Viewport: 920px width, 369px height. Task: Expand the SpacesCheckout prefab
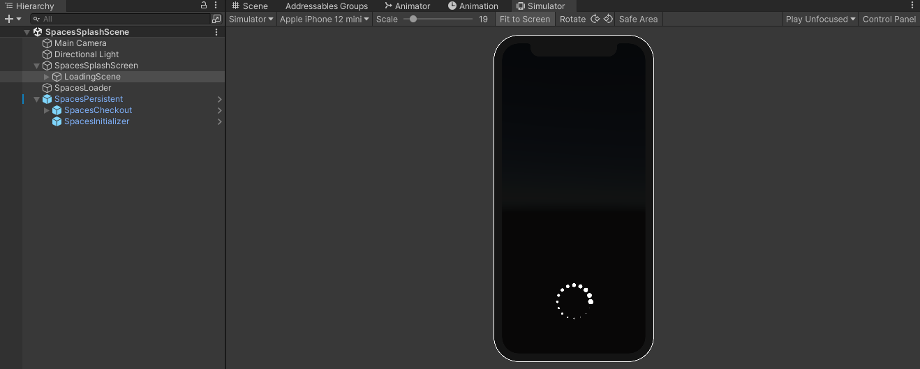click(47, 110)
